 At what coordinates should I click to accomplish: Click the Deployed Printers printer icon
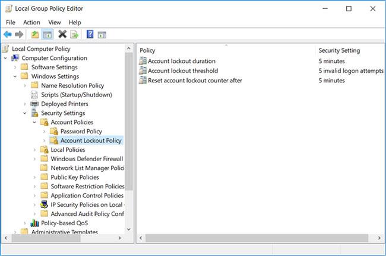[34, 104]
